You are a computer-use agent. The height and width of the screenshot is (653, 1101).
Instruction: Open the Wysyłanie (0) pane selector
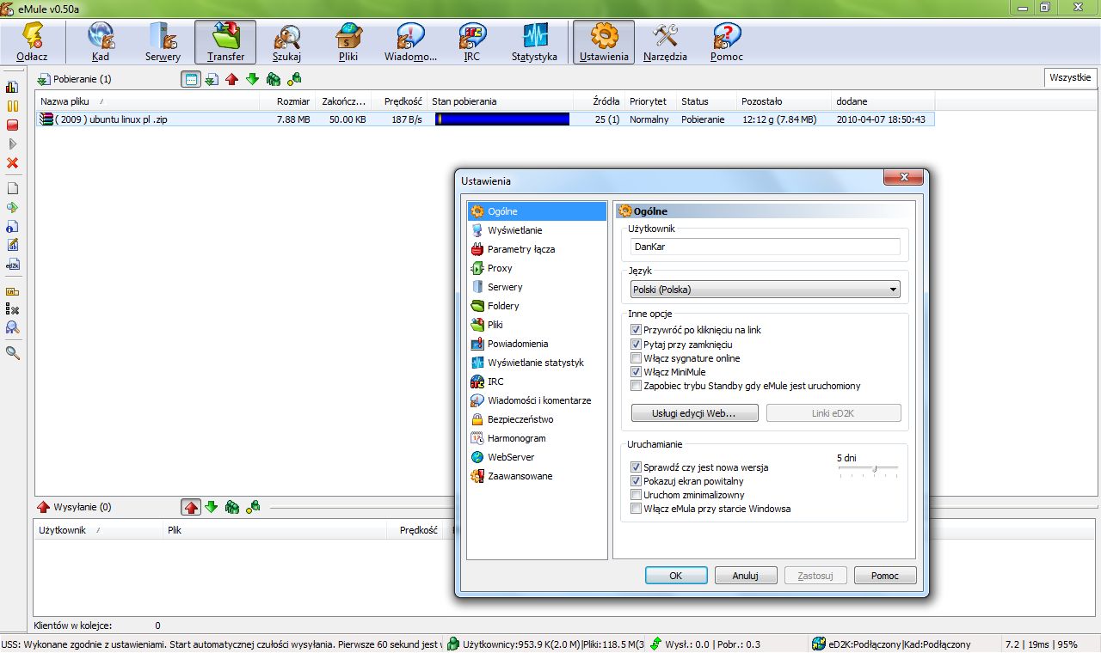pyautogui.click(x=75, y=507)
